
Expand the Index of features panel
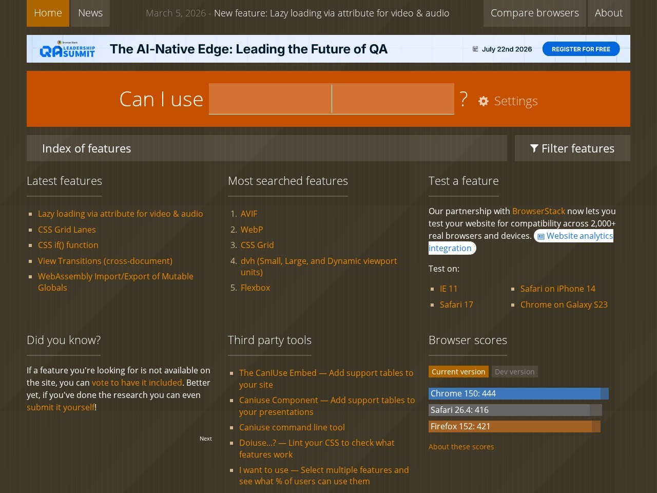(267, 148)
